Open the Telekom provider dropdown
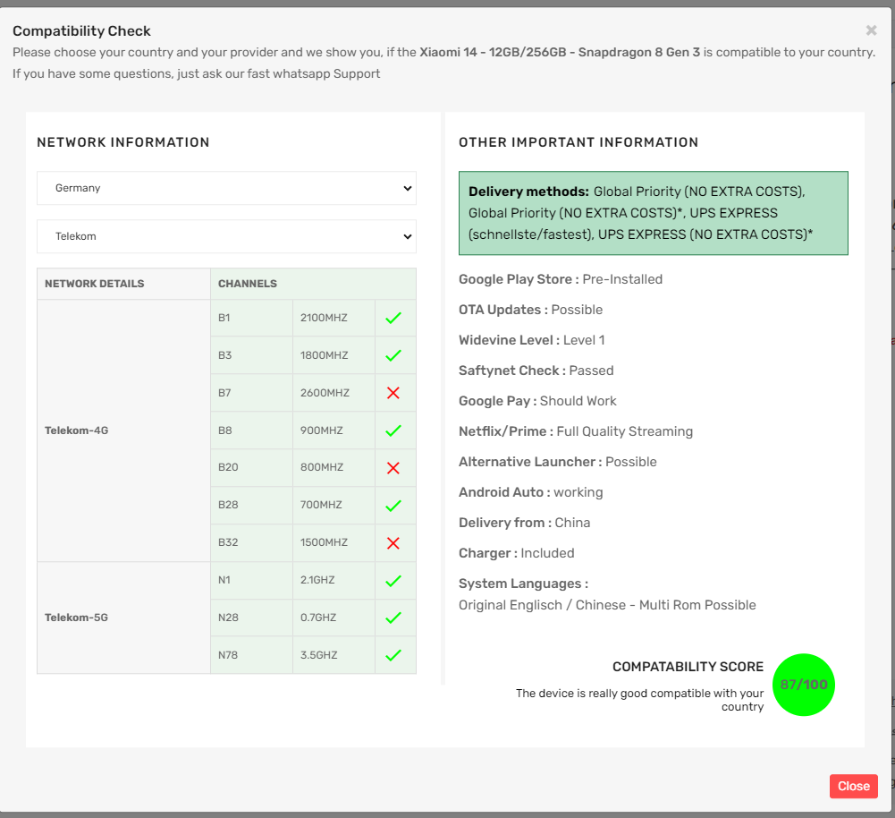Screen dimensions: 895x818 coord(226,236)
